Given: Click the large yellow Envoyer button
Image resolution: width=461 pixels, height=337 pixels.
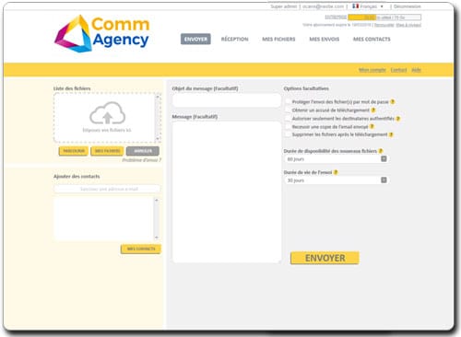Looking at the screenshot, I should (325, 258).
